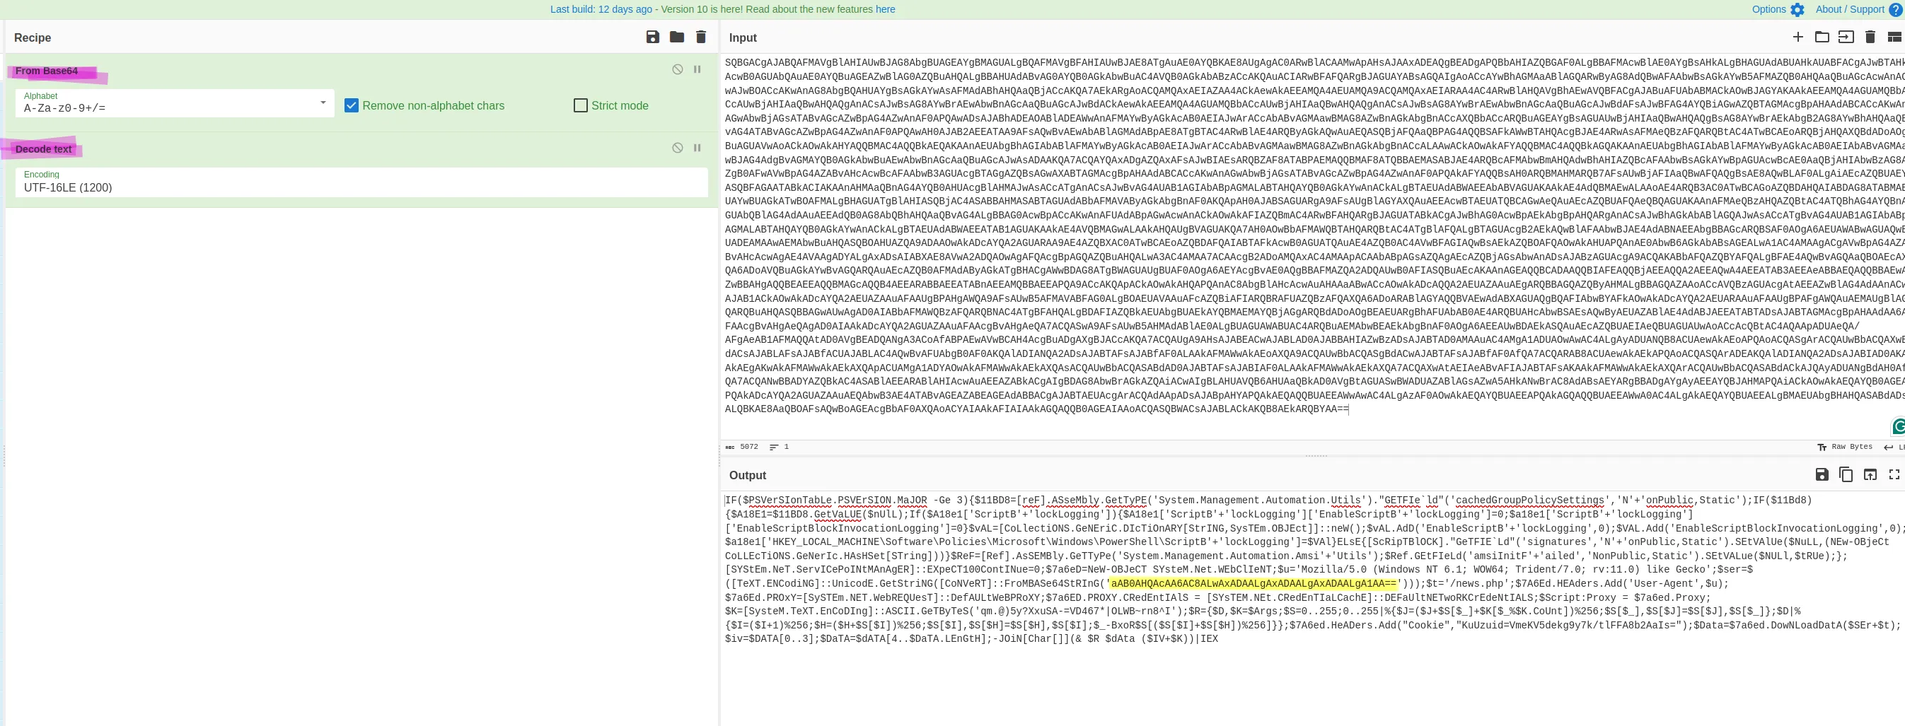Uncheck Remove non-alphabet chars option
Screen dimensions: 1905x726
pyautogui.click(x=353, y=105)
